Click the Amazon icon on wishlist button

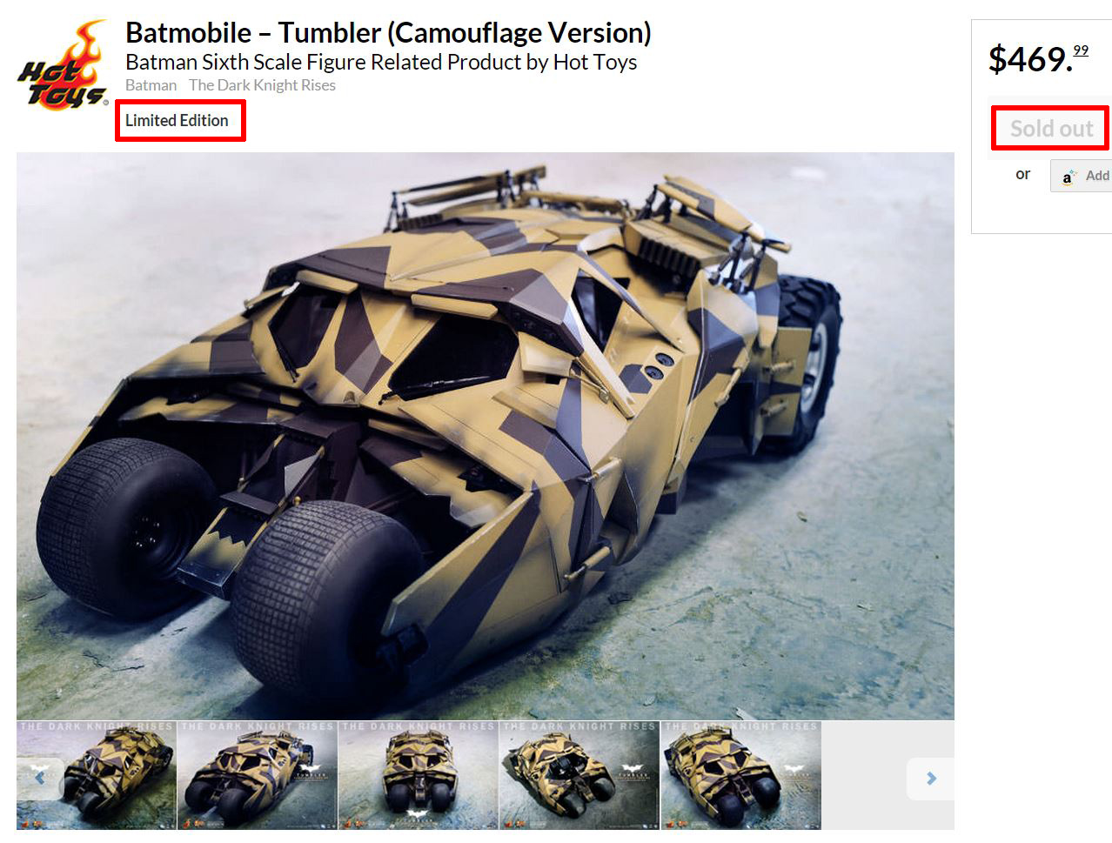(1068, 177)
